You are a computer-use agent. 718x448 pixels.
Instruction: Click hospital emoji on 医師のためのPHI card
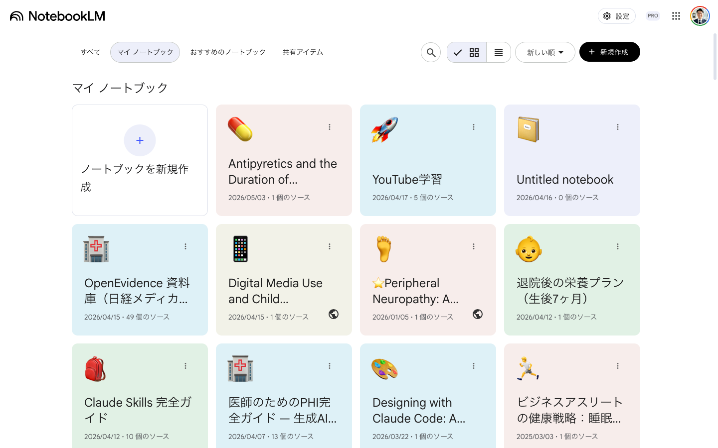(x=240, y=368)
